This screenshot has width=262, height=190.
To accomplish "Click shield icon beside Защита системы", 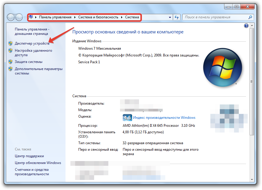I will [x=10, y=62].
